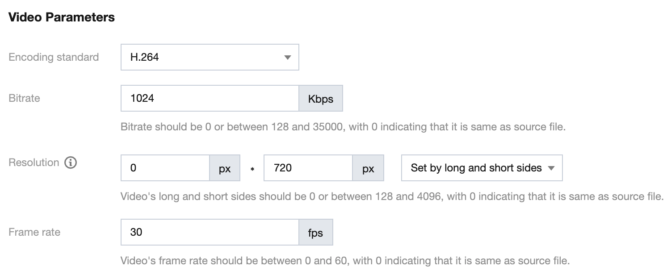Click the px unit after the 0 field
Image resolution: width=671 pixels, height=275 pixels.
pyautogui.click(x=225, y=168)
